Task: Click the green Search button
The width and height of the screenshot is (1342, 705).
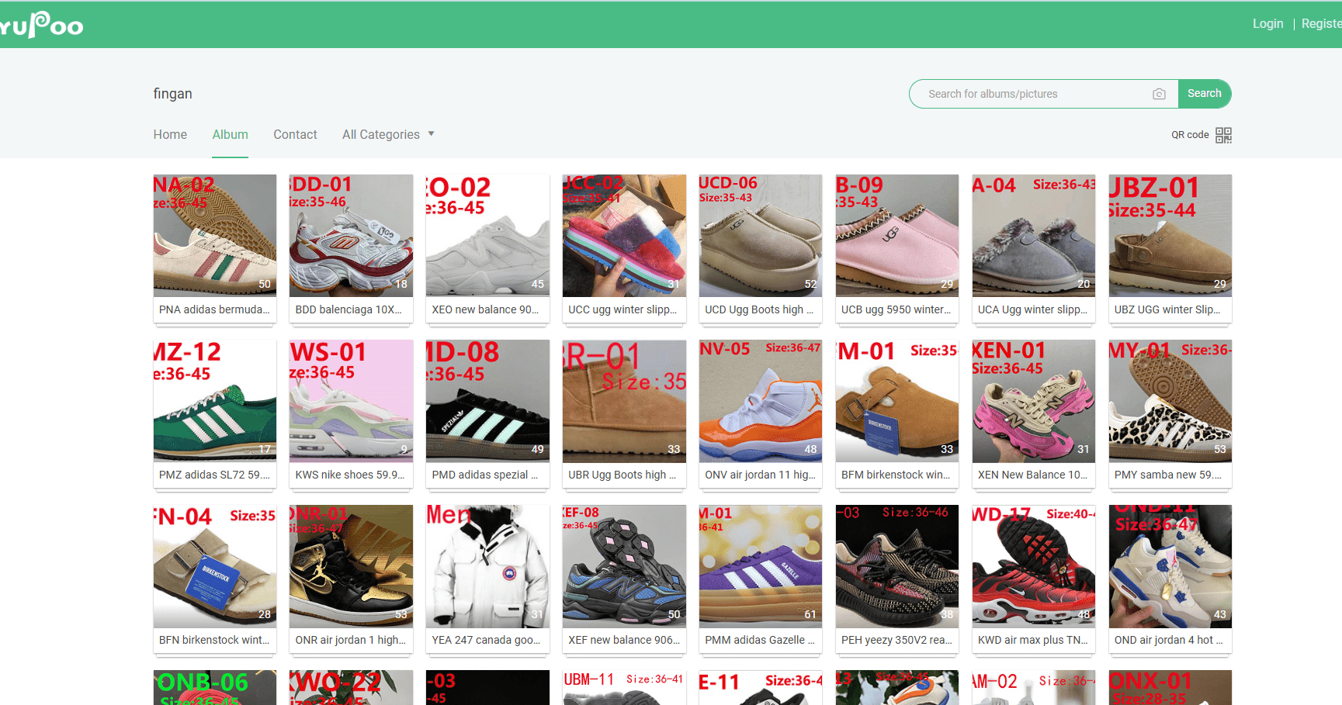Action: (x=1205, y=94)
